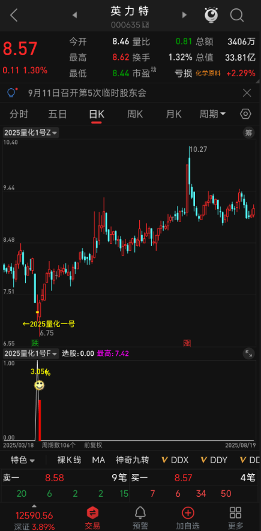
Task: Open the 深证 index 12590.56
Action: click(34, 516)
